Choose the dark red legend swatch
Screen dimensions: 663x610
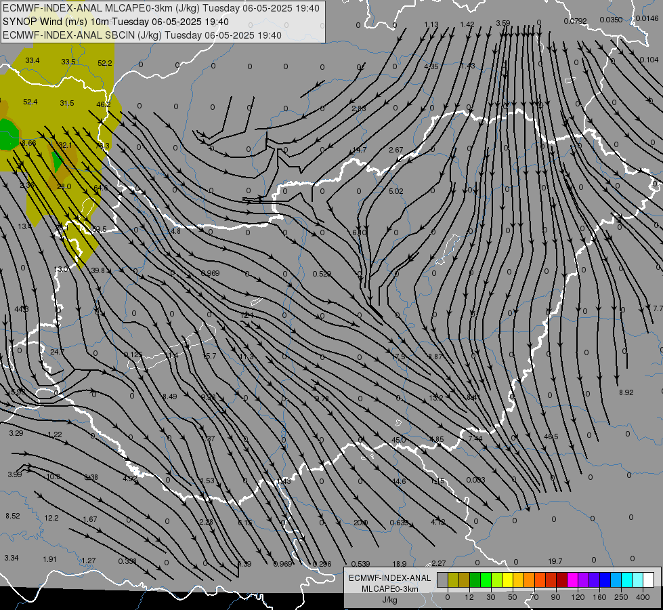point(562,579)
